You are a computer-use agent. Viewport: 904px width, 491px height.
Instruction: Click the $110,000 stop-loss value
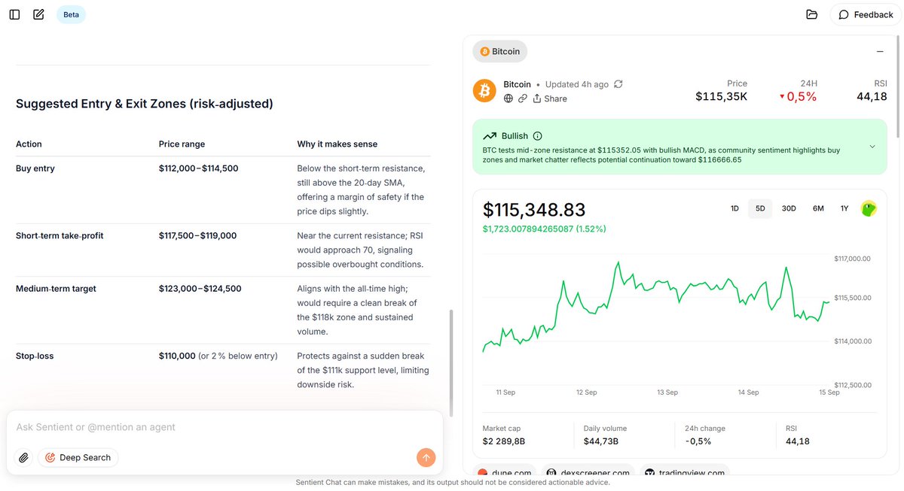177,356
